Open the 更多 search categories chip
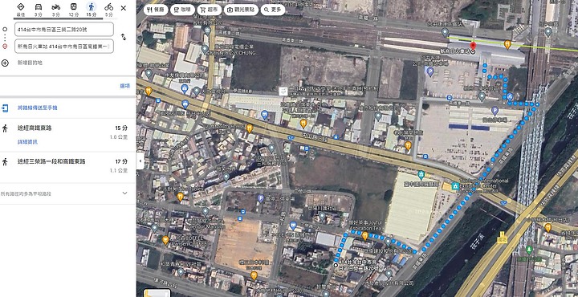578x297 pixels. tap(273, 10)
